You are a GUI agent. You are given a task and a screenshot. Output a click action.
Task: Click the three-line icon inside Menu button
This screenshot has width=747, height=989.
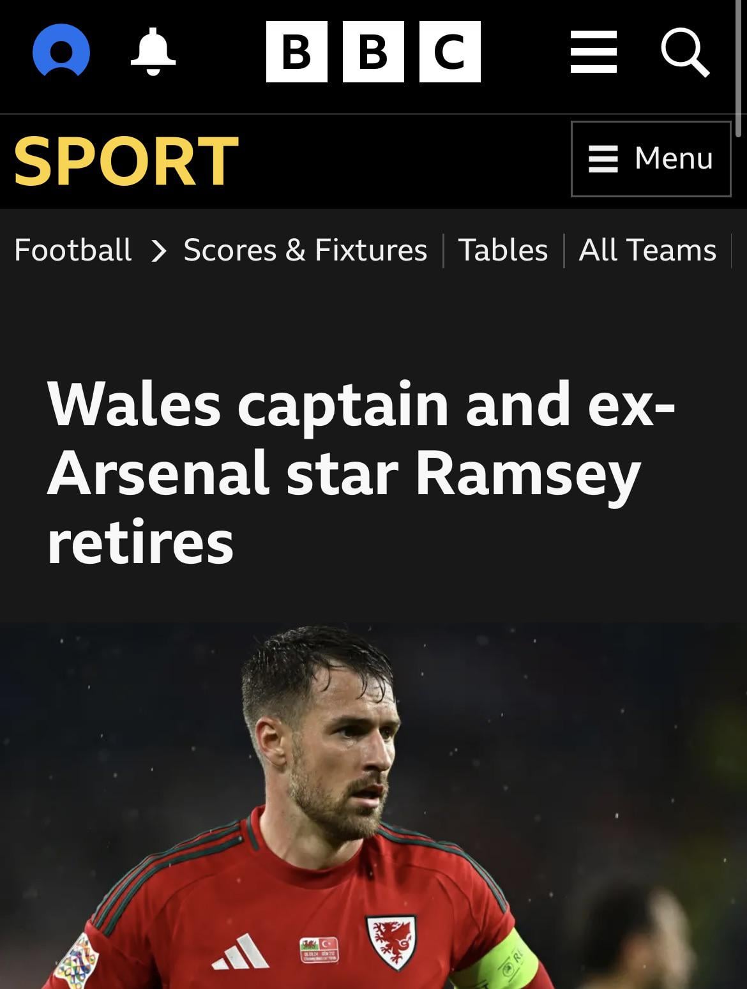point(603,158)
